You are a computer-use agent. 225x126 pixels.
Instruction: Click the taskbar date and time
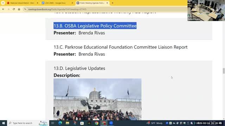coord(209,123)
